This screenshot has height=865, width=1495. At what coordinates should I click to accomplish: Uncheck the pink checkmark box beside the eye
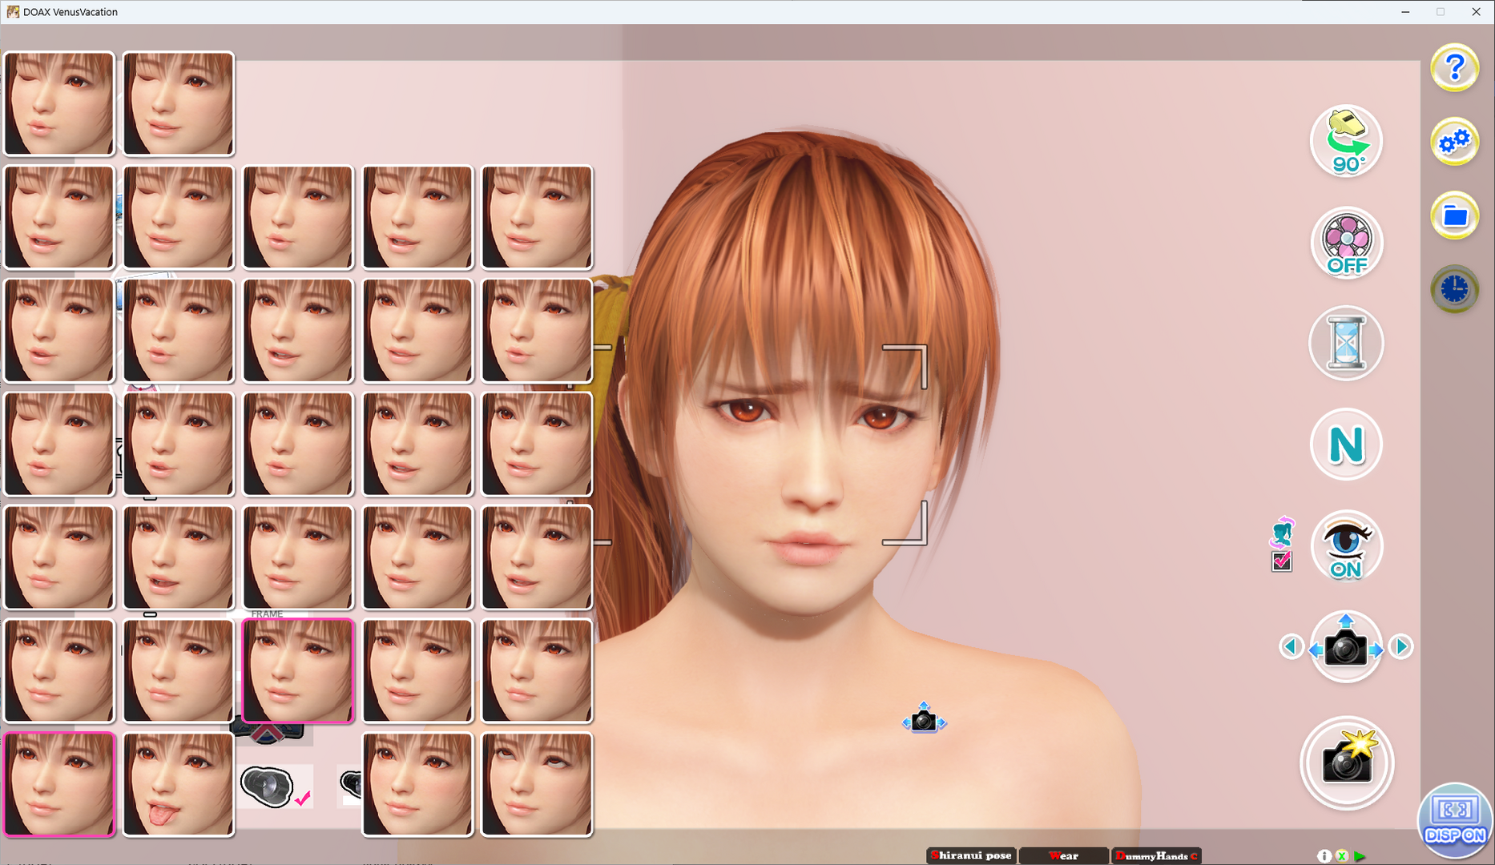click(1281, 561)
